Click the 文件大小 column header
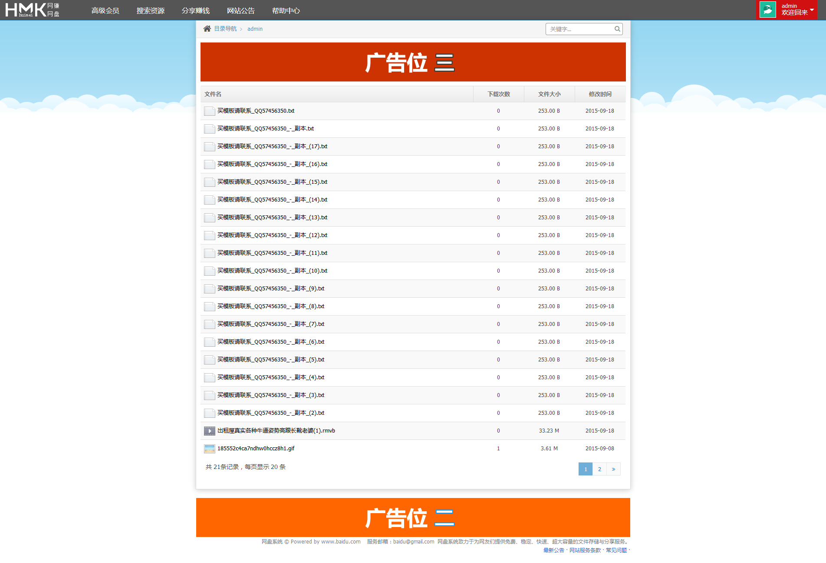Image resolution: width=826 pixels, height=563 pixels. coord(549,94)
